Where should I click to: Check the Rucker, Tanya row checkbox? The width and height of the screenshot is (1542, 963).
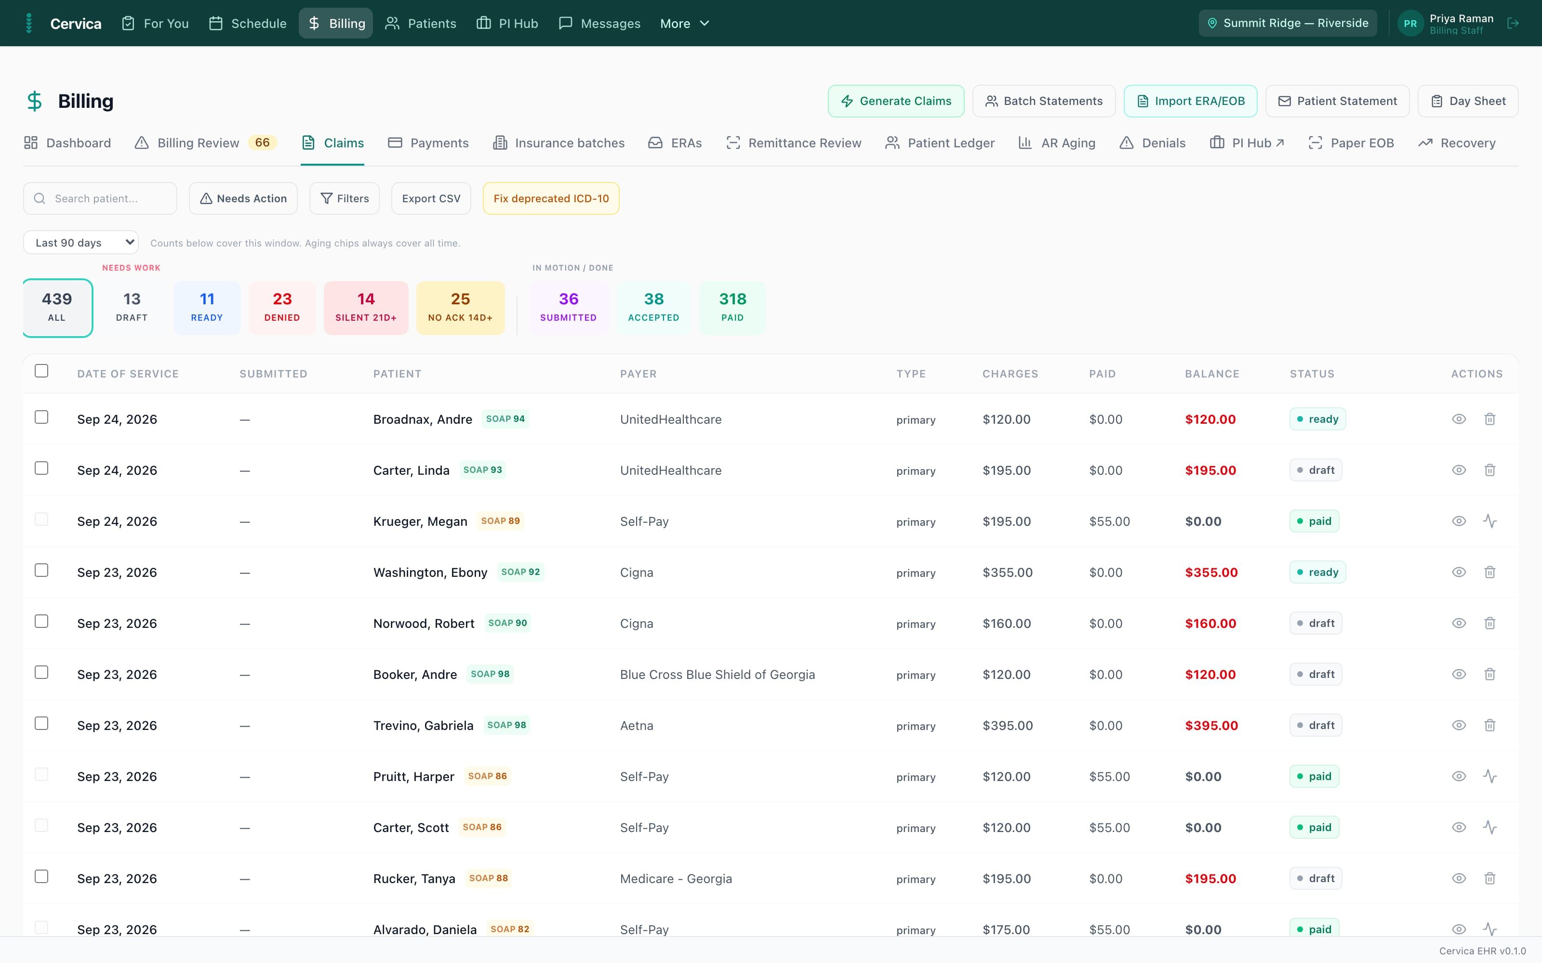click(x=41, y=876)
